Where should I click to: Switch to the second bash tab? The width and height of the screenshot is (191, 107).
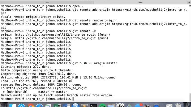[x=141, y=2]
